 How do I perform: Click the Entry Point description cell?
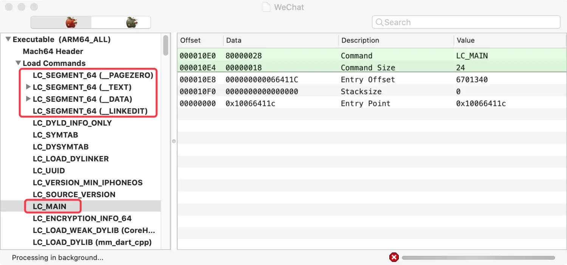pos(366,104)
